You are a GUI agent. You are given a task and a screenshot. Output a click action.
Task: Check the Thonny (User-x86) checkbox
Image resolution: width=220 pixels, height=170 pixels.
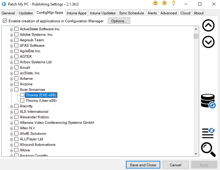click(22, 101)
